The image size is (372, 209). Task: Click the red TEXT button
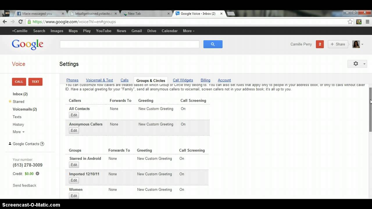click(35, 82)
